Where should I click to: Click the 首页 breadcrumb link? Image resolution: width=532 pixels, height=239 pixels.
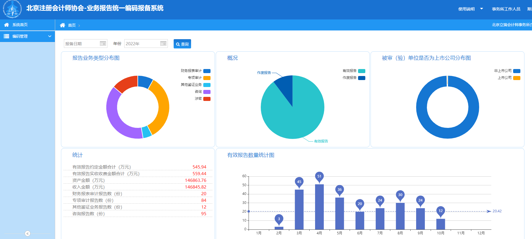[x=72, y=25]
